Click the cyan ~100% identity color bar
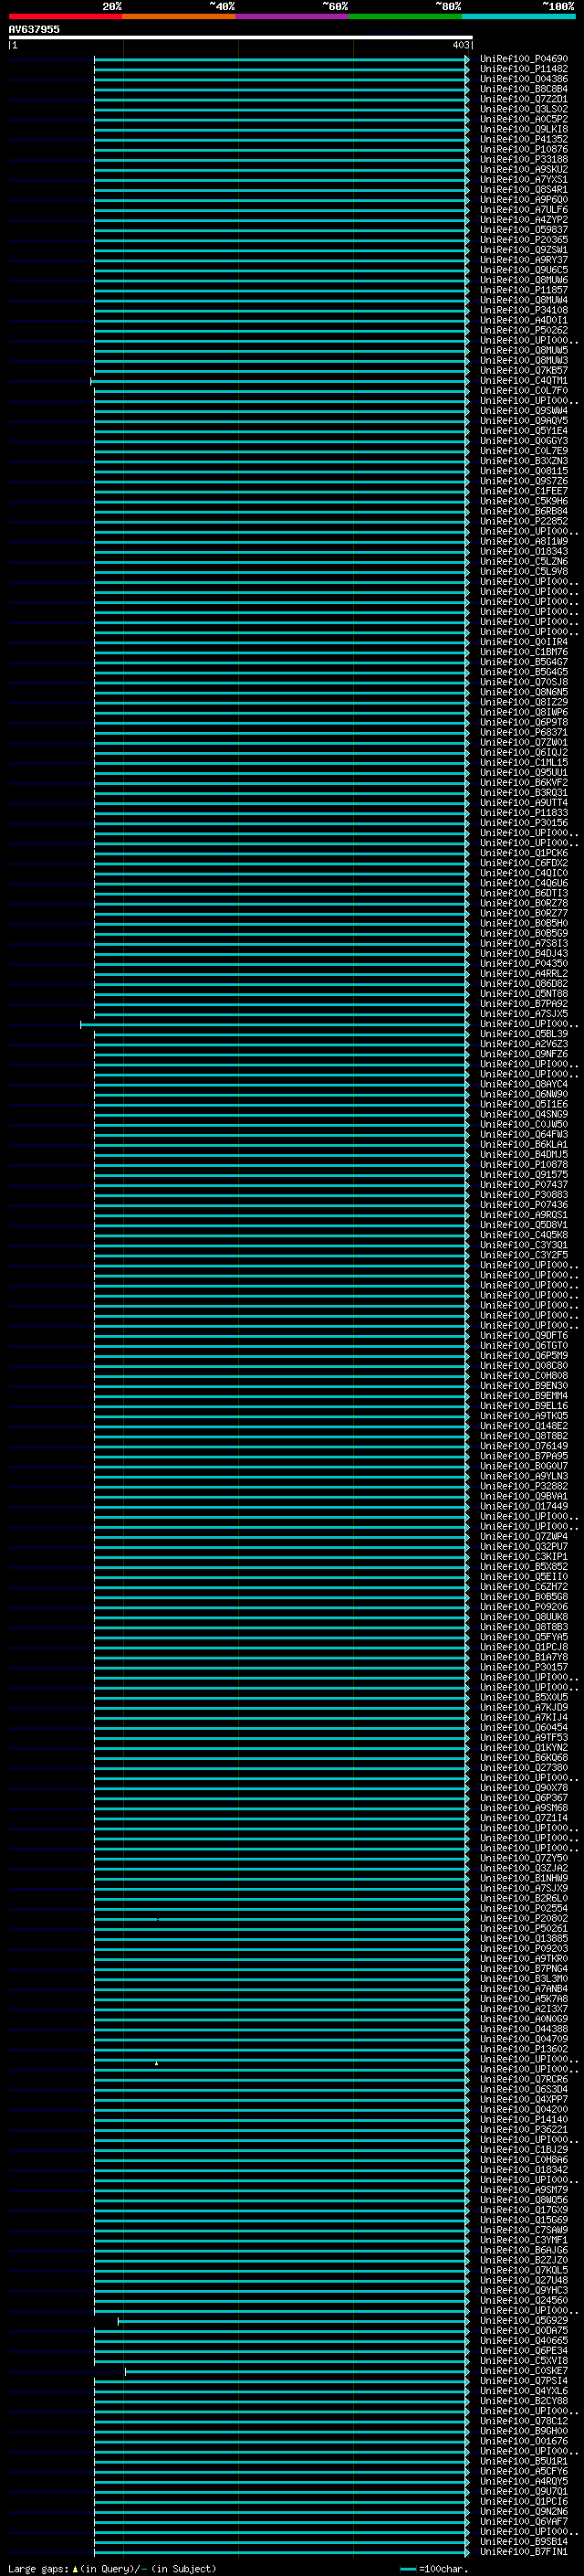 pyautogui.click(x=519, y=16)
